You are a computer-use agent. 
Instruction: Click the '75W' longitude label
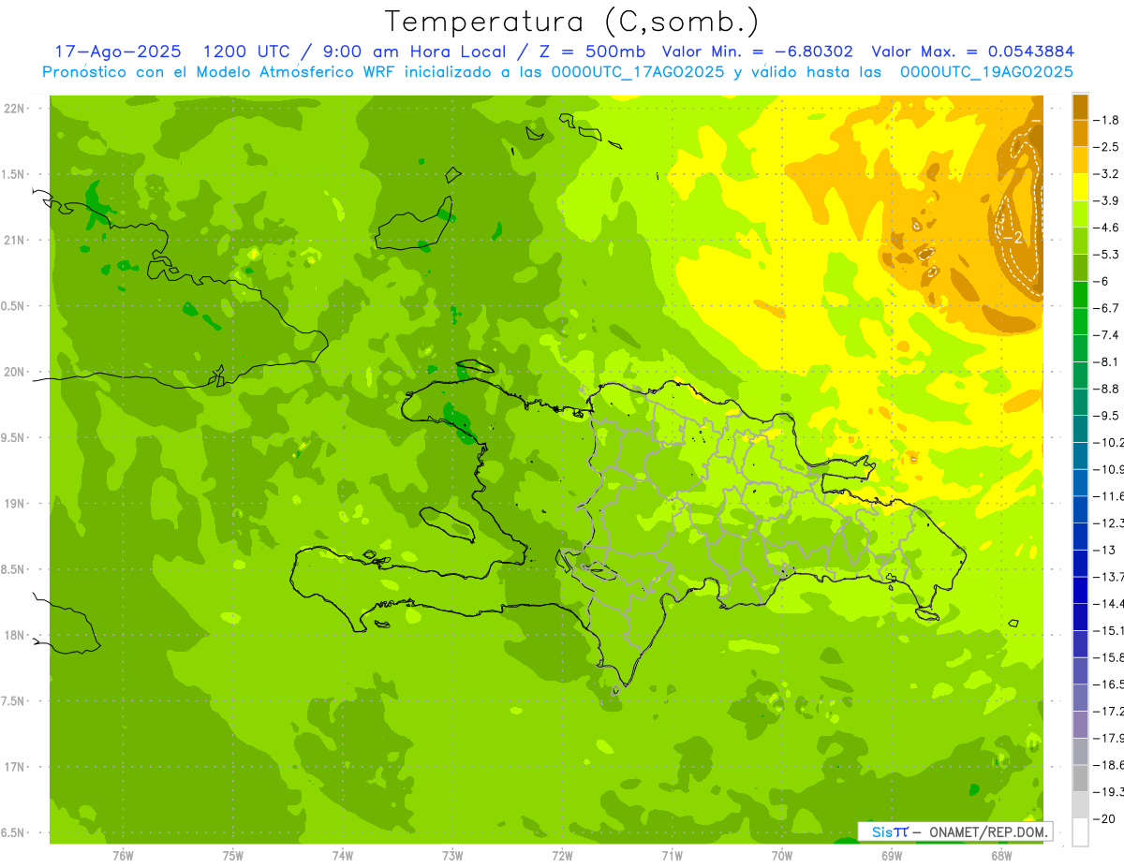[x=233, y=855]
